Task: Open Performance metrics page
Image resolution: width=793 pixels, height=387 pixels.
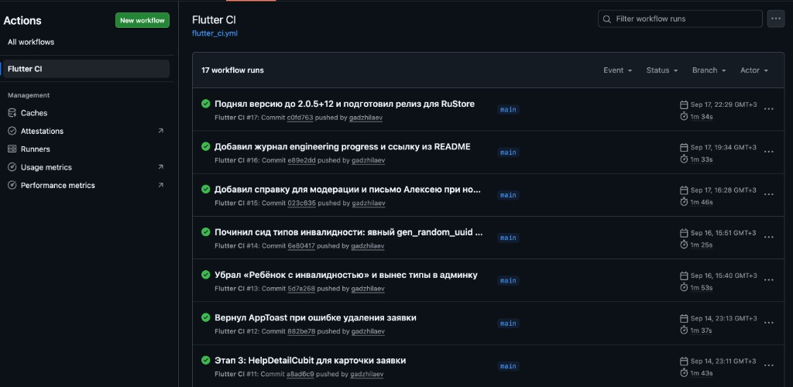Action: 57,186
